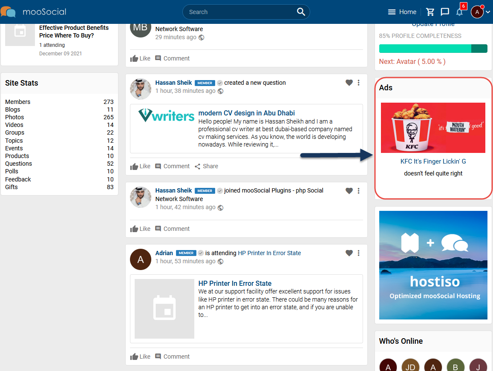Image resolution: width=493 pixels, height=371 pixels.
Task: Favorite the created a new question post
Action: click(x=349, y=83)
